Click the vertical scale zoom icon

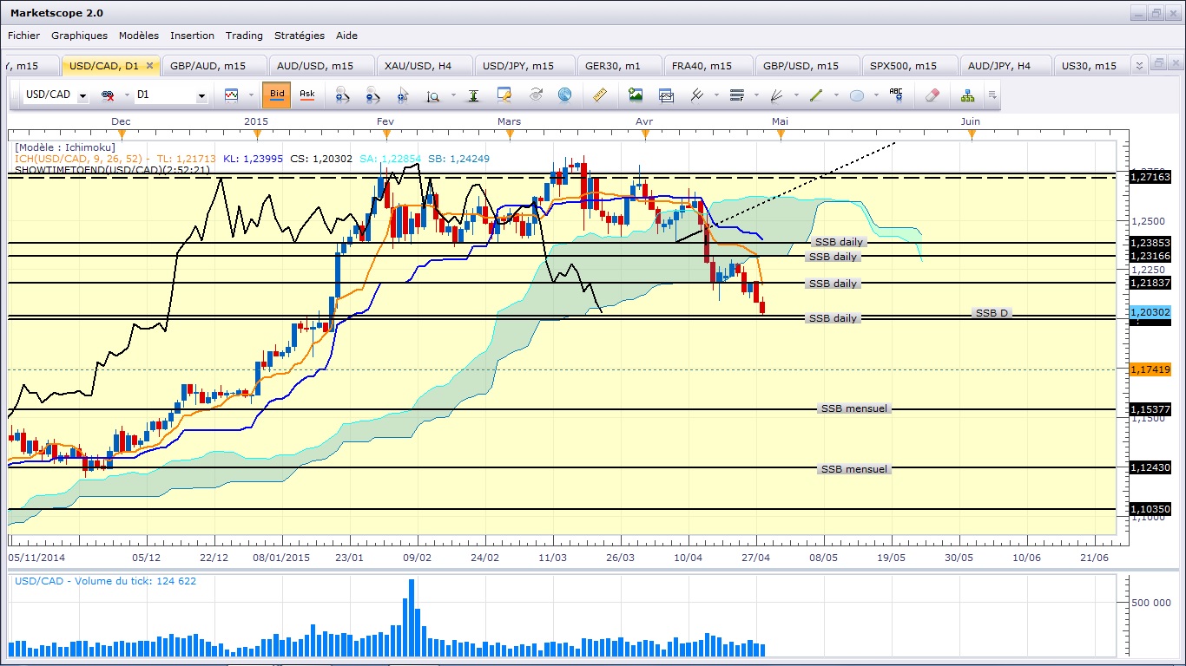pos(433,95)
